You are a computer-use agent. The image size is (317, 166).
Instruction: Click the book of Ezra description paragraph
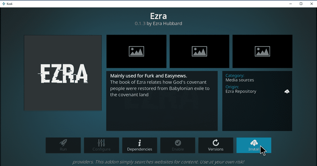tap(160, 88)
